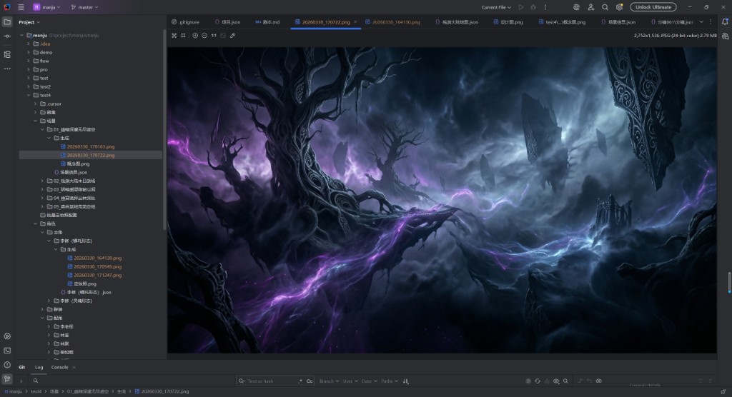Collapse the test4 folder
732x397 pixels.
(28, 95)
